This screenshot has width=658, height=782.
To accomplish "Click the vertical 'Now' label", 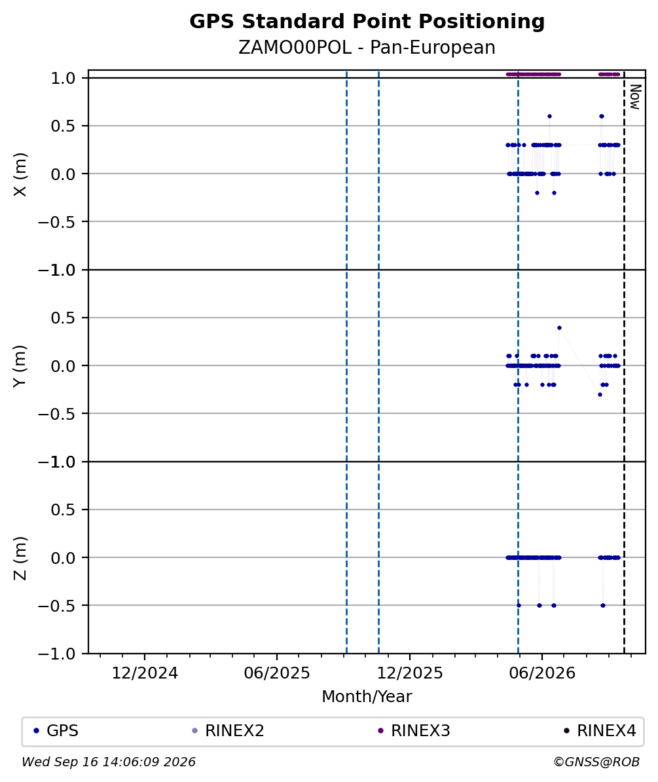I will [635, 97].
